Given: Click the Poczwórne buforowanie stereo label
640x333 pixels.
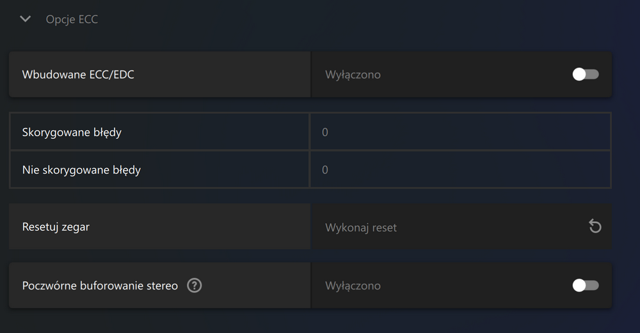Looking at the screenshot, I should 100,286.
